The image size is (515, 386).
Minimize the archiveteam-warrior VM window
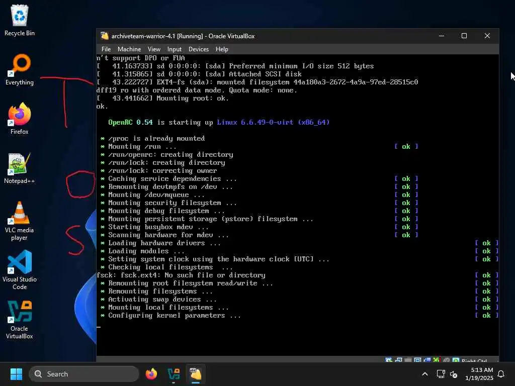(442, 36)
